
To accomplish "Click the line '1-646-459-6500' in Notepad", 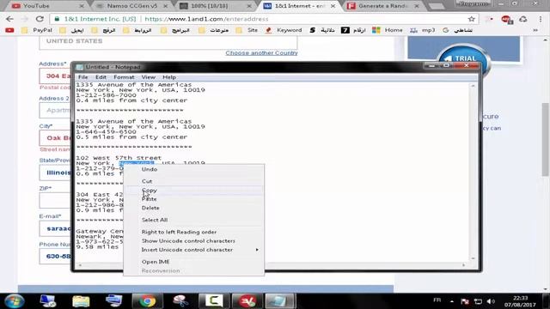I will 106,131.
